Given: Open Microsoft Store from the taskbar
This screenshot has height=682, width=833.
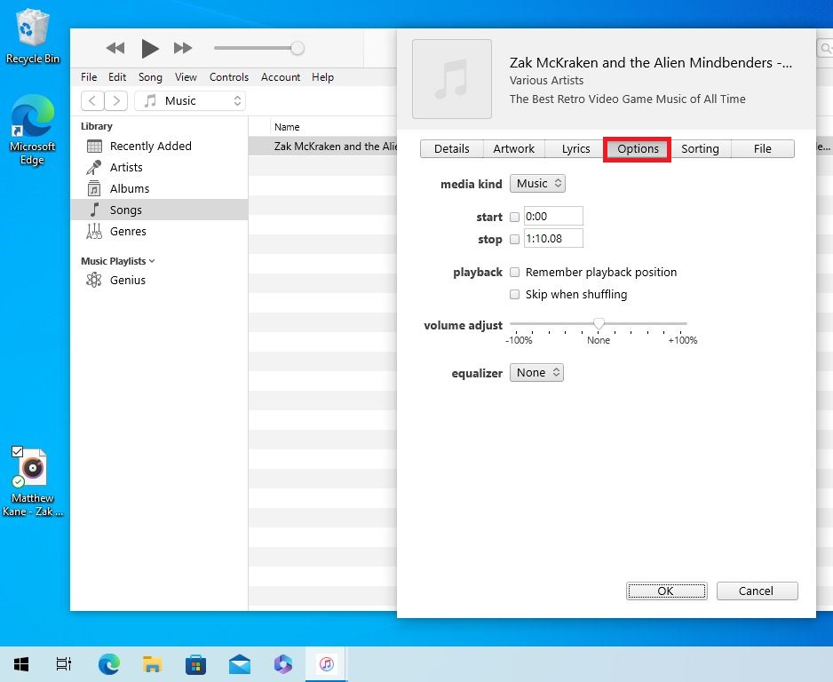Looking at the screenshot, I should pyautogui.click(x=195, y=664).
